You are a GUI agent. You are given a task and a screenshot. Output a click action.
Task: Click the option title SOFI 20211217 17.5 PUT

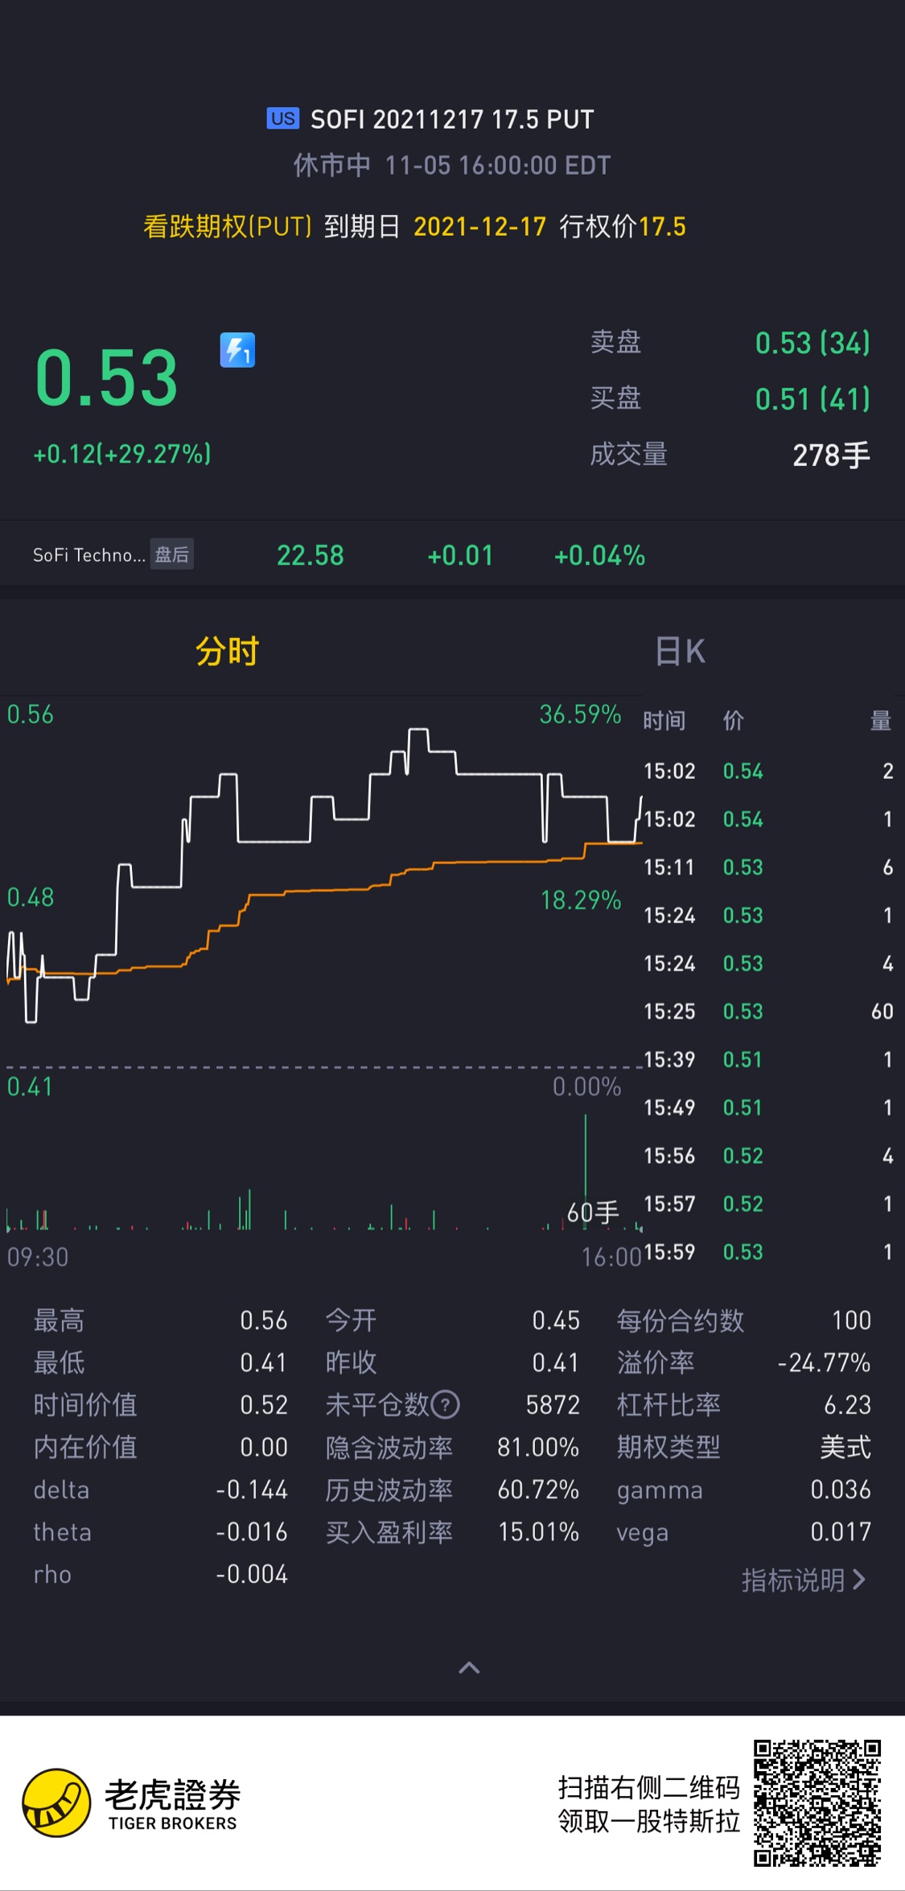click(x=452, y=119)
